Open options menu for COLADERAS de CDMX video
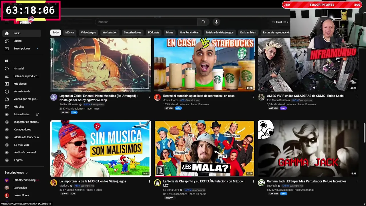The image size is (366, 206). [357, 96]
